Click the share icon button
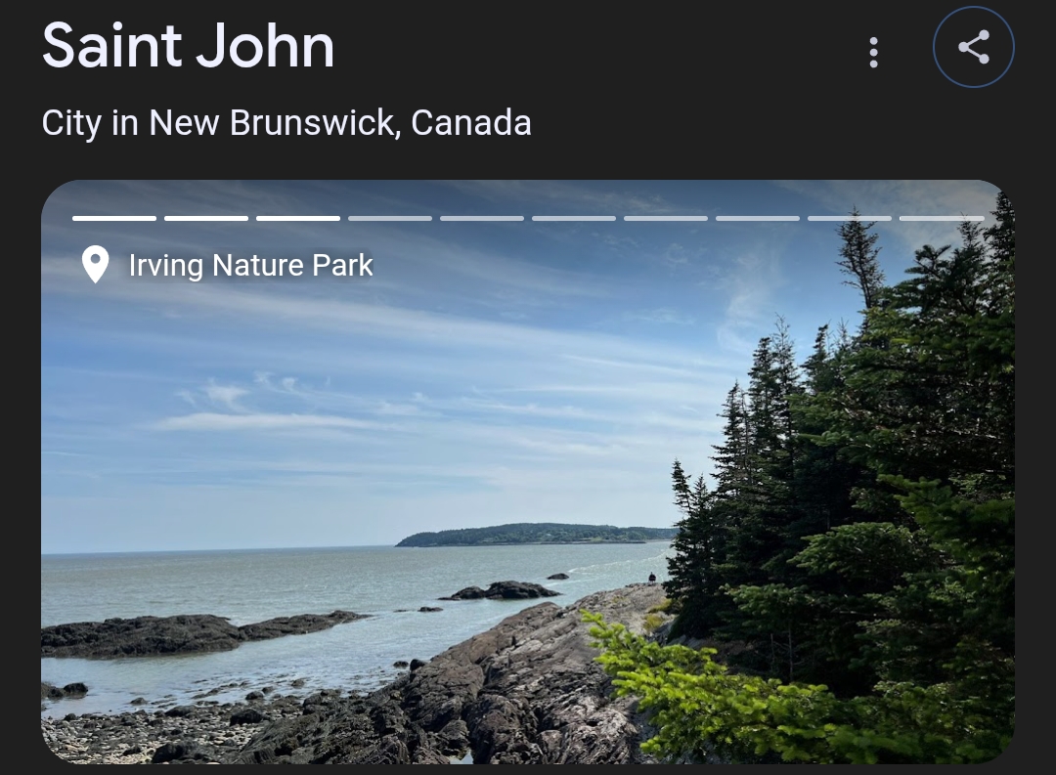Screen dimensions: 1056x775 (973, 47)
